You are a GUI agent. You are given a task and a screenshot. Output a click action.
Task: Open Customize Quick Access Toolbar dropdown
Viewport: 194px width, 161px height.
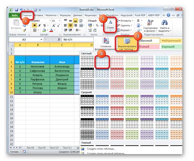click(40, 10)
